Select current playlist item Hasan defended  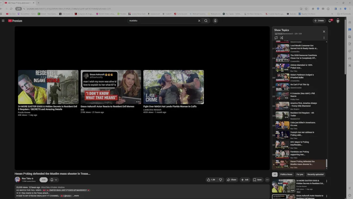click(x=299, y=164)
